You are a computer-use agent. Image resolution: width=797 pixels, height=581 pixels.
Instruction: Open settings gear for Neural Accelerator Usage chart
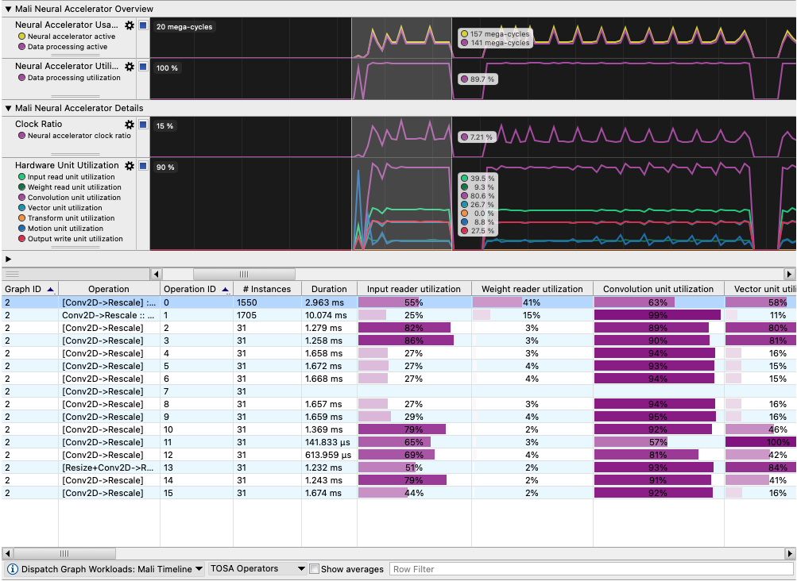pyautogui.click(x=130, y=25)
